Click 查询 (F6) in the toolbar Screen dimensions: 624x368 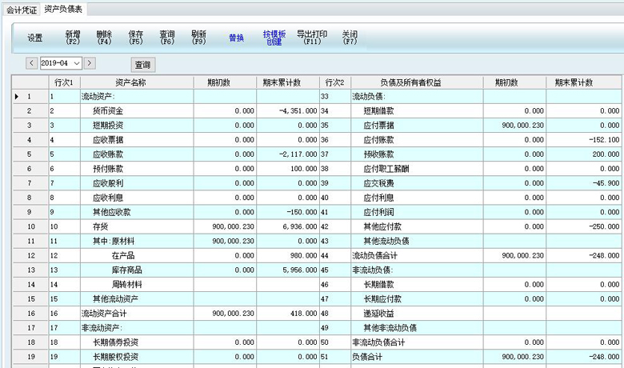[167, 38]
